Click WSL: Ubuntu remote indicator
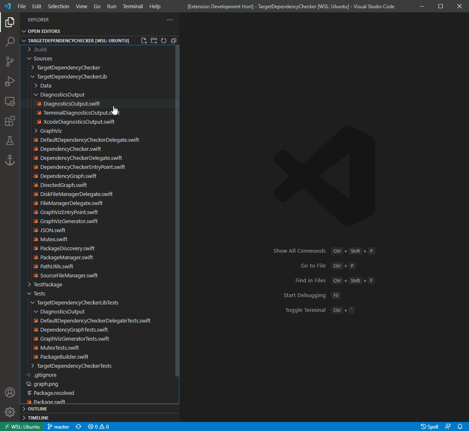 coord(22,426)
